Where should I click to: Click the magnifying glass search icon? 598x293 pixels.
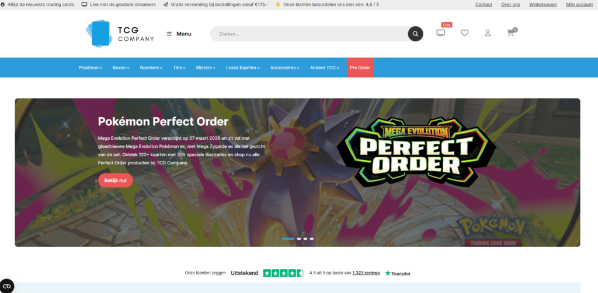point(415,34)
